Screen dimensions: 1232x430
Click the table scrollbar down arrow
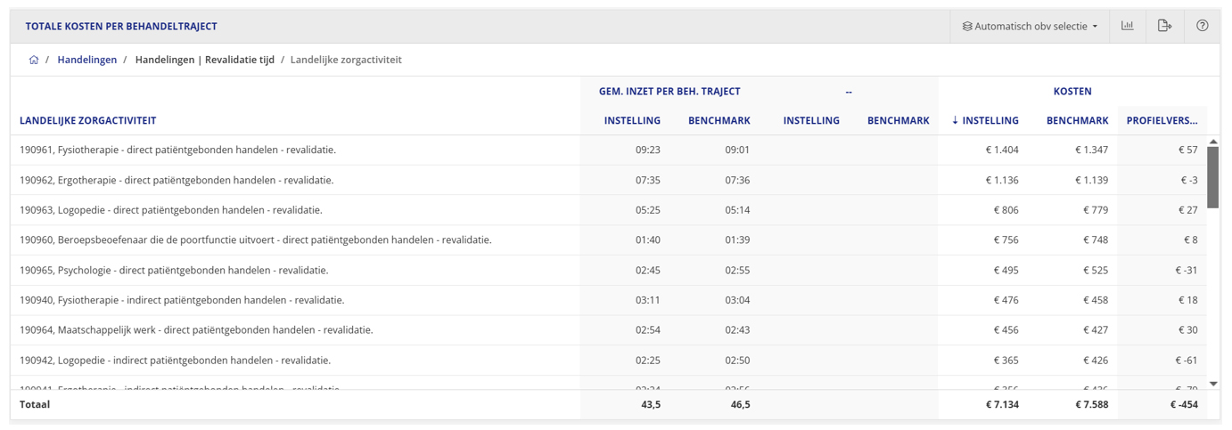click(x=1213, y=384)
